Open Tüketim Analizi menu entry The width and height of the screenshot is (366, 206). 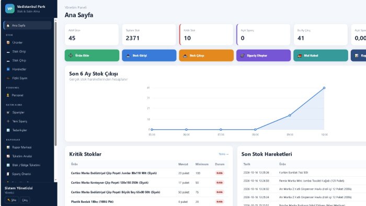coord(28,156)
